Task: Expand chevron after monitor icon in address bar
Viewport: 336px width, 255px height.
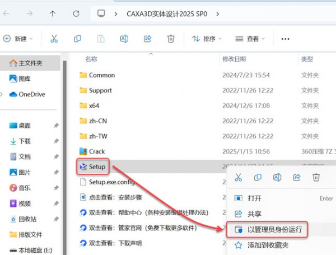Action: (116, 14)
